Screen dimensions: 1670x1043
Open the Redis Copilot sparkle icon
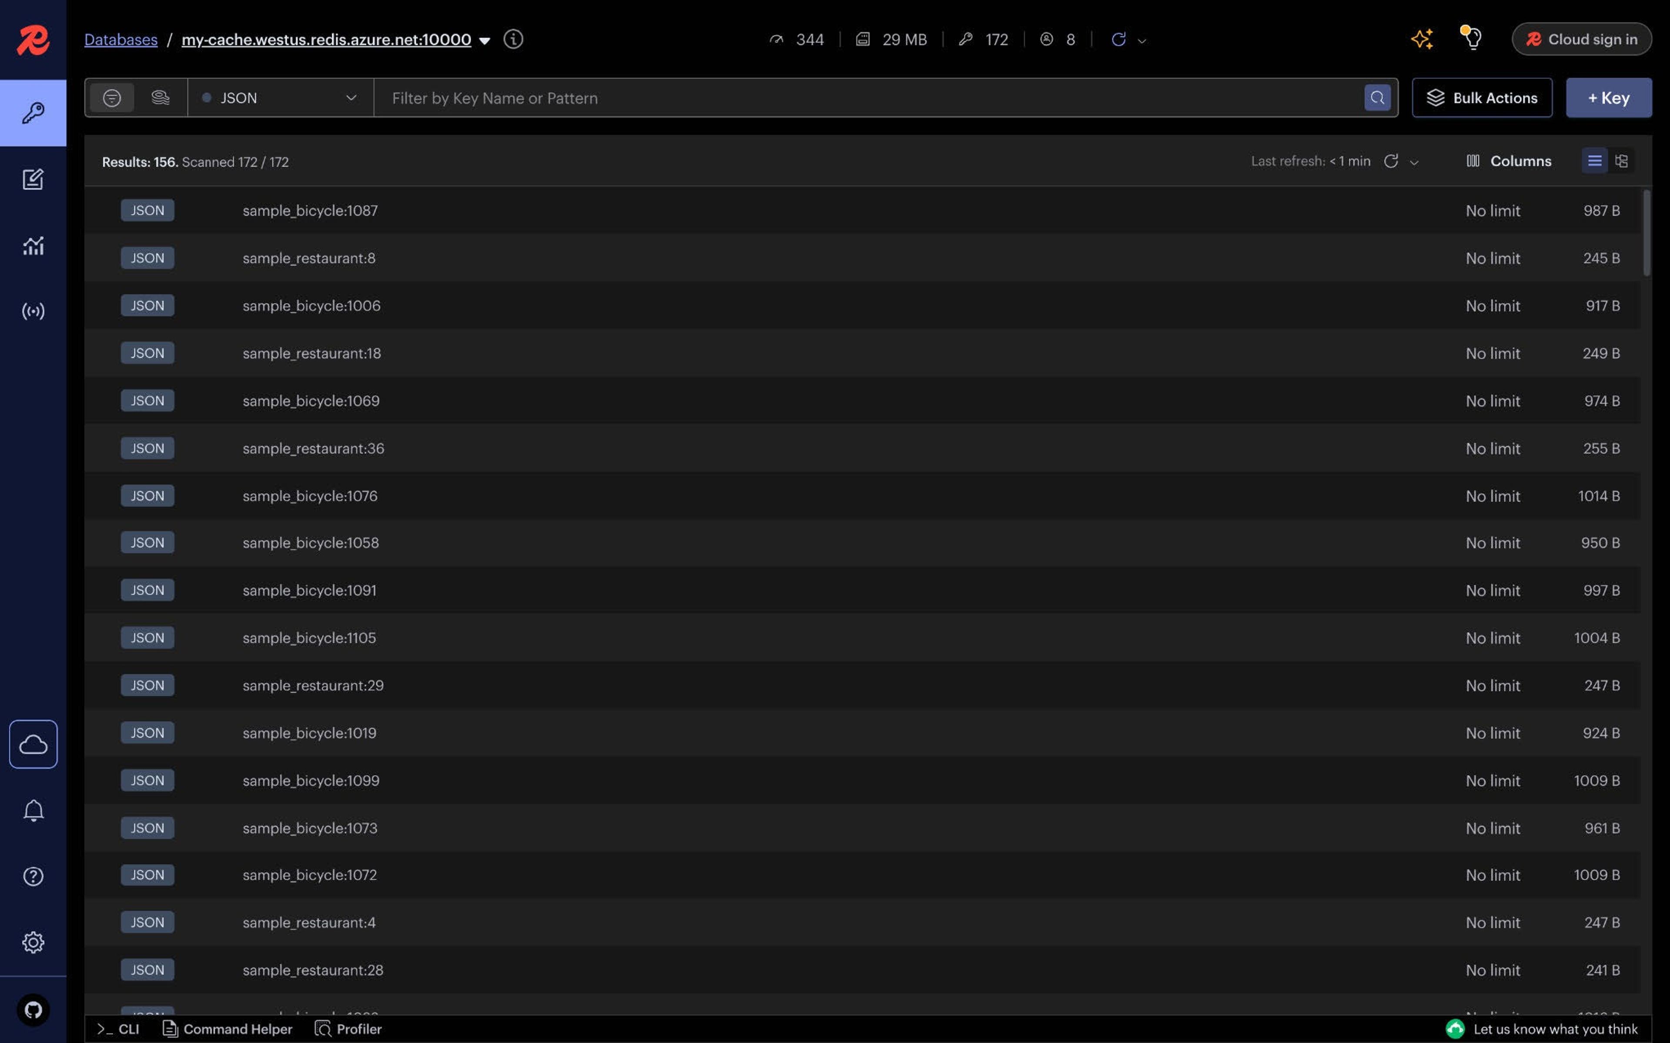click(x=1422, y=39)
